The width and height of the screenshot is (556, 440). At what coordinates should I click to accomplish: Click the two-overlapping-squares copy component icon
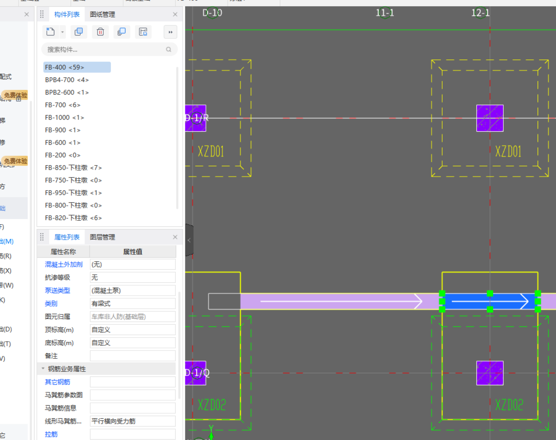[78, 32]
